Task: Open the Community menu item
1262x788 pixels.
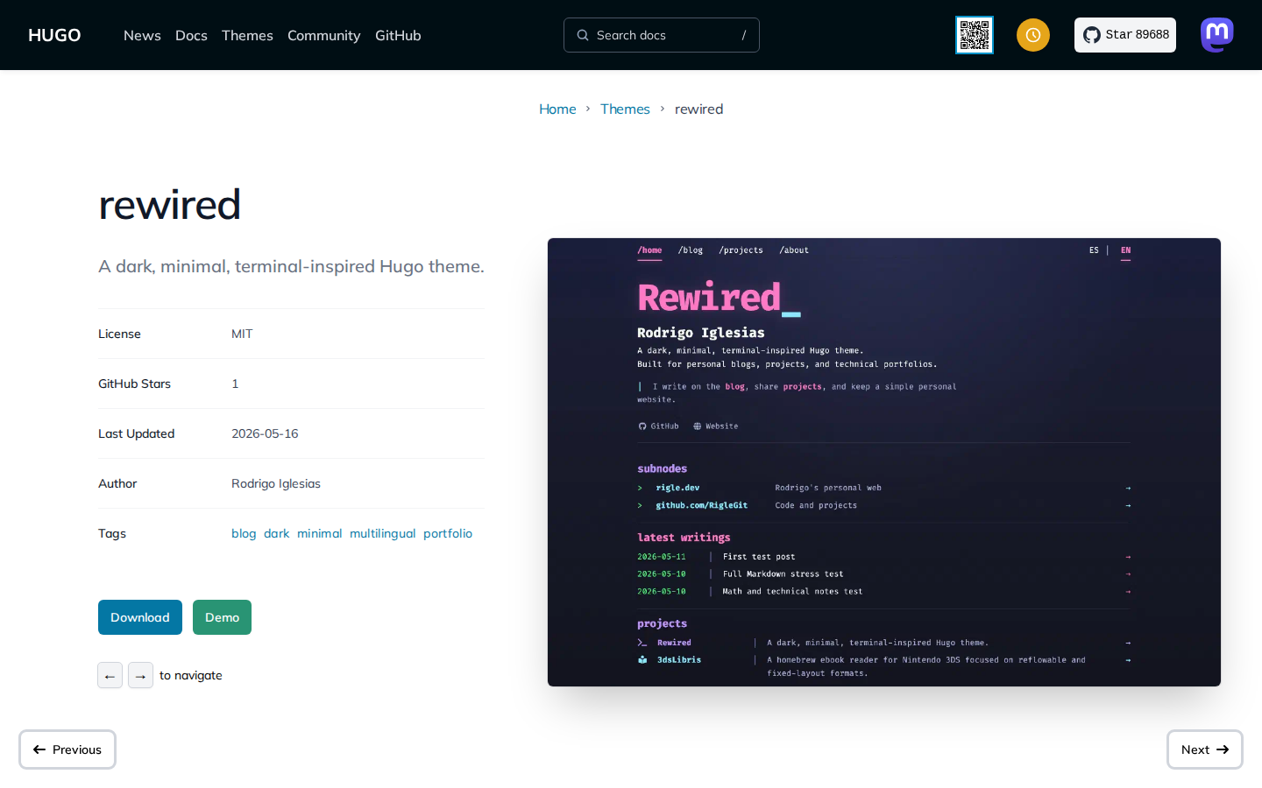Action: [323, 35]
